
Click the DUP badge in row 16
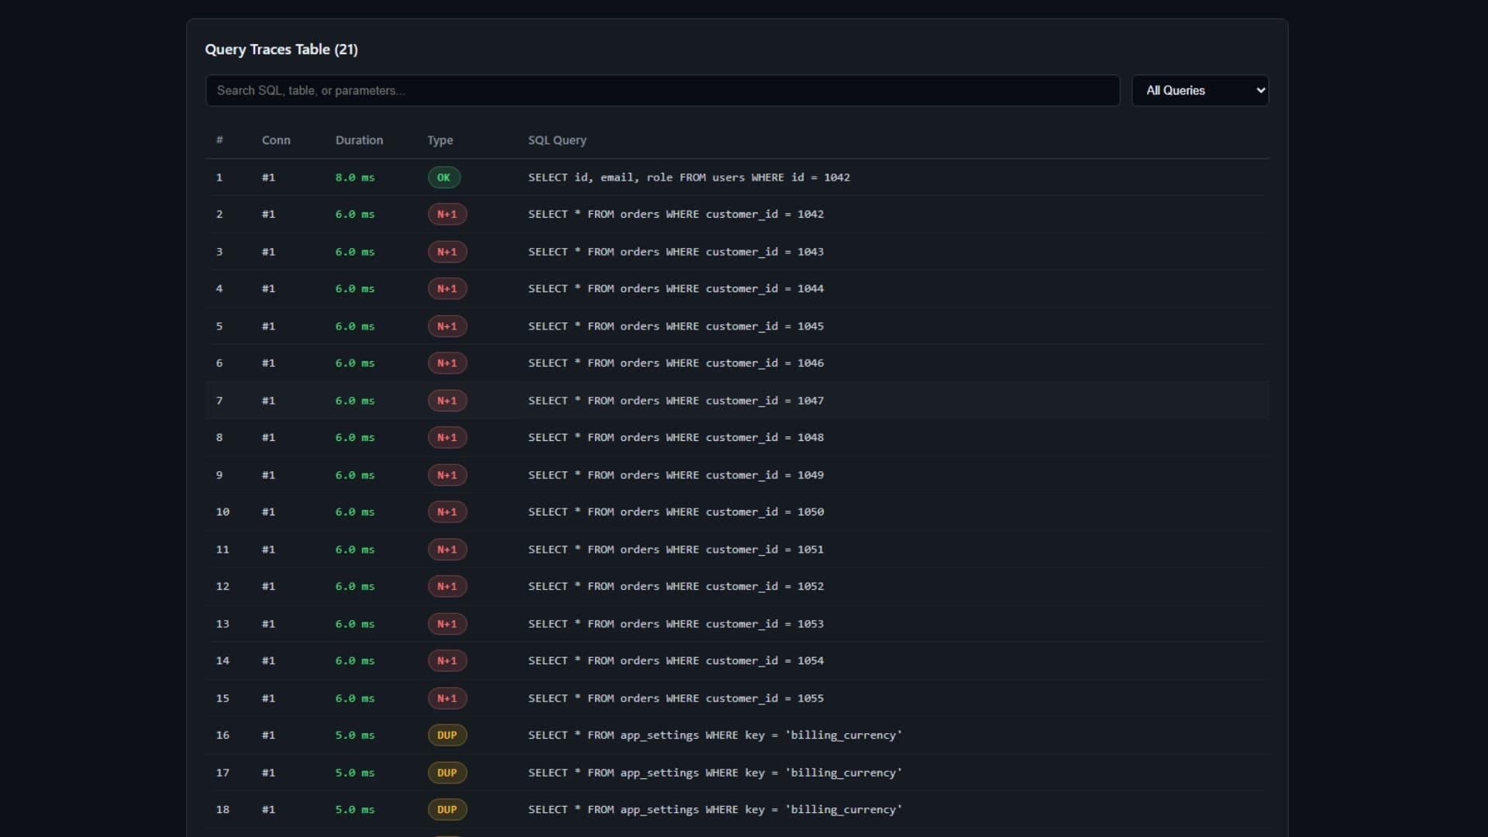(447, 735)
